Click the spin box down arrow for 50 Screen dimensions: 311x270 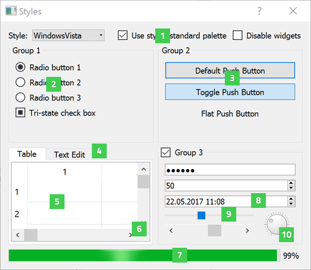tap(291, 188)
